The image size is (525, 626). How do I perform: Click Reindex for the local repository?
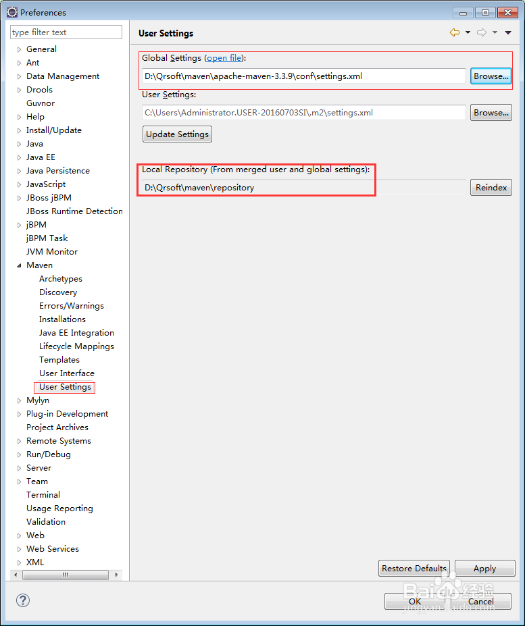click(x=491, y=188)
